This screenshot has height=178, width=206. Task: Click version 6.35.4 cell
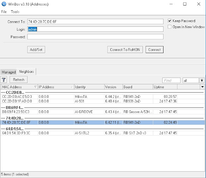(x=113, y=133)
